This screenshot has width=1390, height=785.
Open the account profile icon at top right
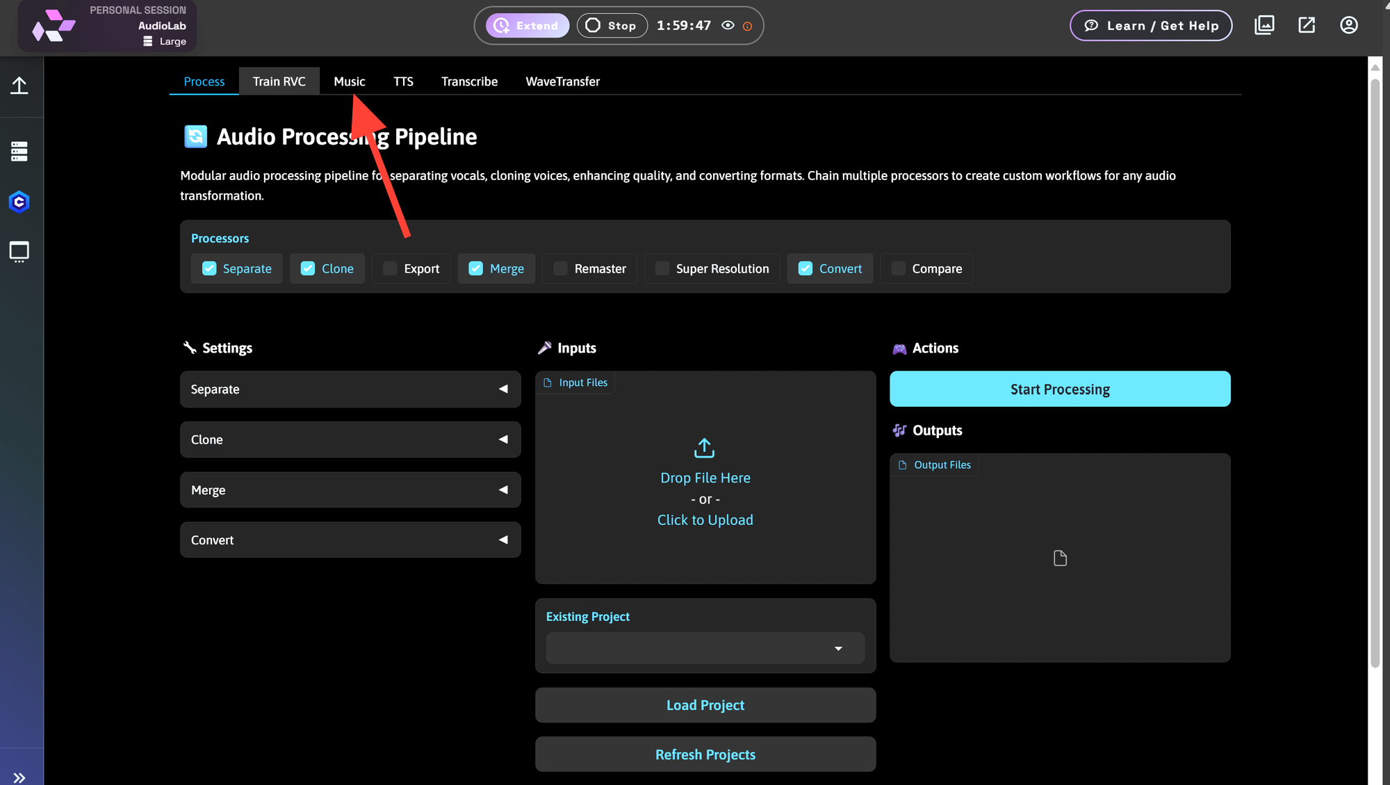[1348, 24]
